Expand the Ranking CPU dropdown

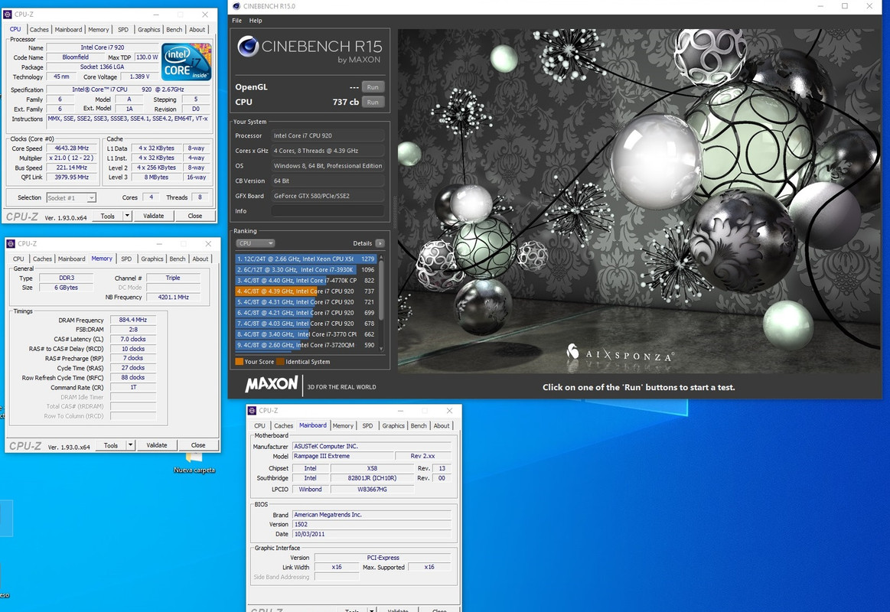click(x=256, y=243)
